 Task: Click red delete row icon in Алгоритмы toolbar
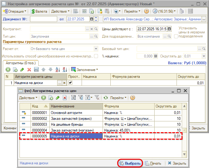click(29, 69)
